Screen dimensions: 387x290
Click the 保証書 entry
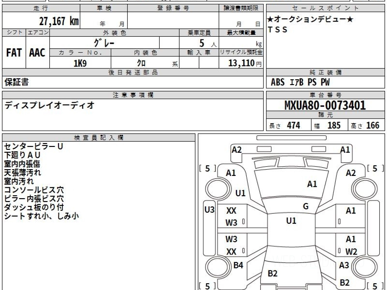16,82
